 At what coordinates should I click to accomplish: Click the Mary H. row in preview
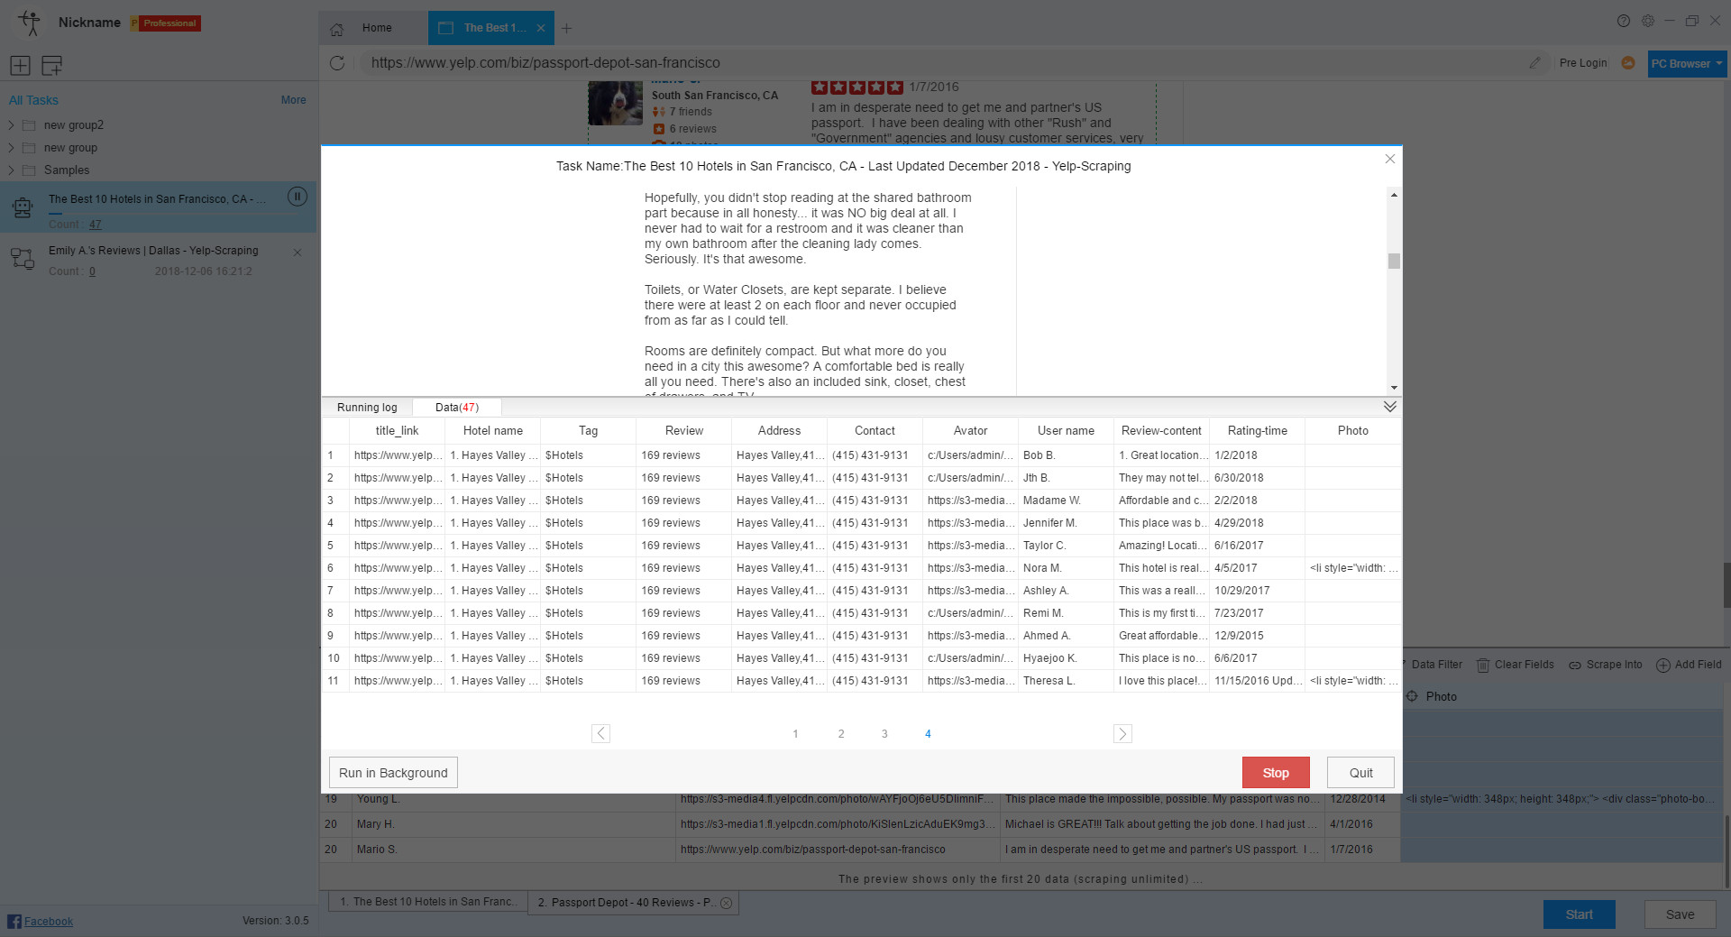click(861, 824)
